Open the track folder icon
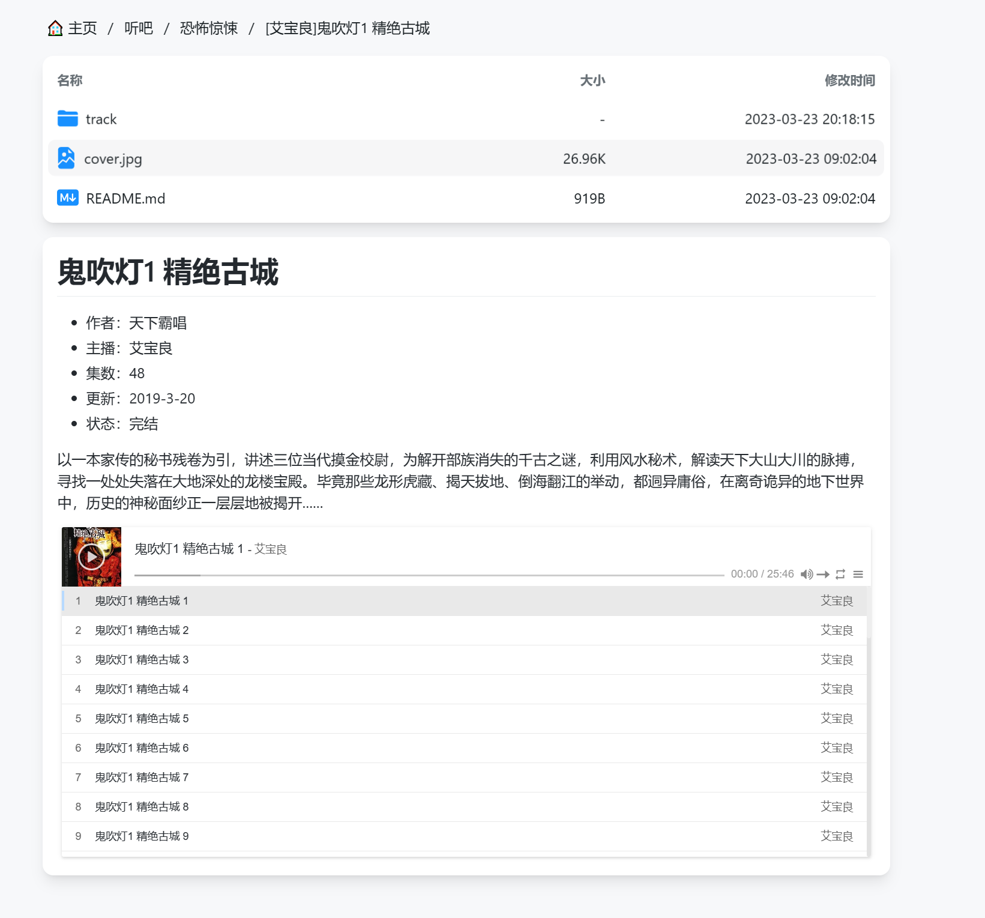 pyautogui.click(x=68, y=119)
